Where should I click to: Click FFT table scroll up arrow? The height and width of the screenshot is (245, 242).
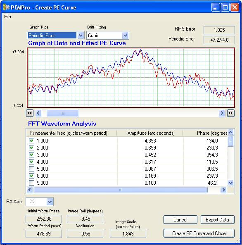pyautogui.click(x=231, y=133)
